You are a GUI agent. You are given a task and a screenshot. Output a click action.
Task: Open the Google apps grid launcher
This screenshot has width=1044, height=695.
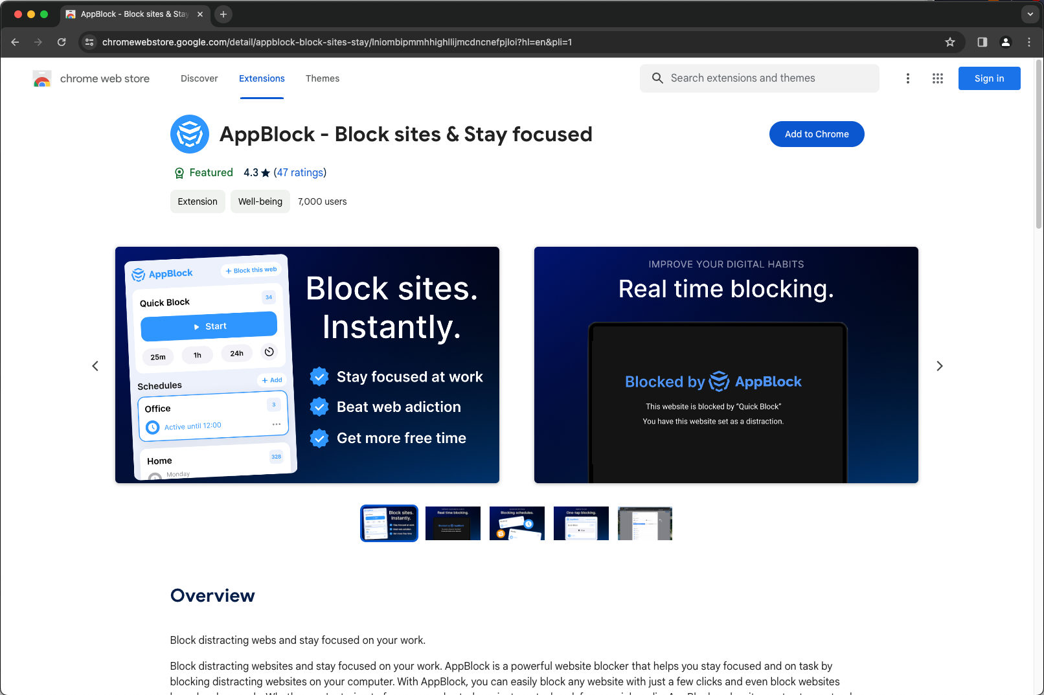pos(937,78)
